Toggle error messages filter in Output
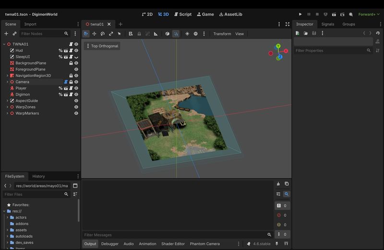The height and width of the screenshot is (250, 384). tap(282, 215)
